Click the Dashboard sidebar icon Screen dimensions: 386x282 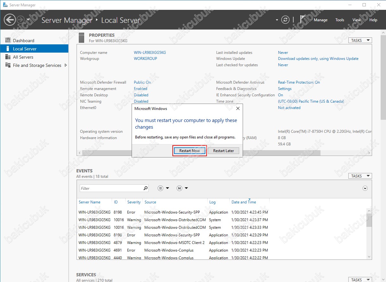click(x=8, y=41)
